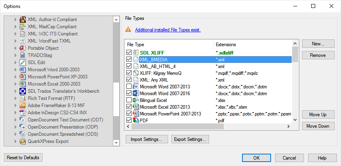Uncheck the SDL XLIFF checkbox
Screen dimensions: 341x166
tap(129, 53)
